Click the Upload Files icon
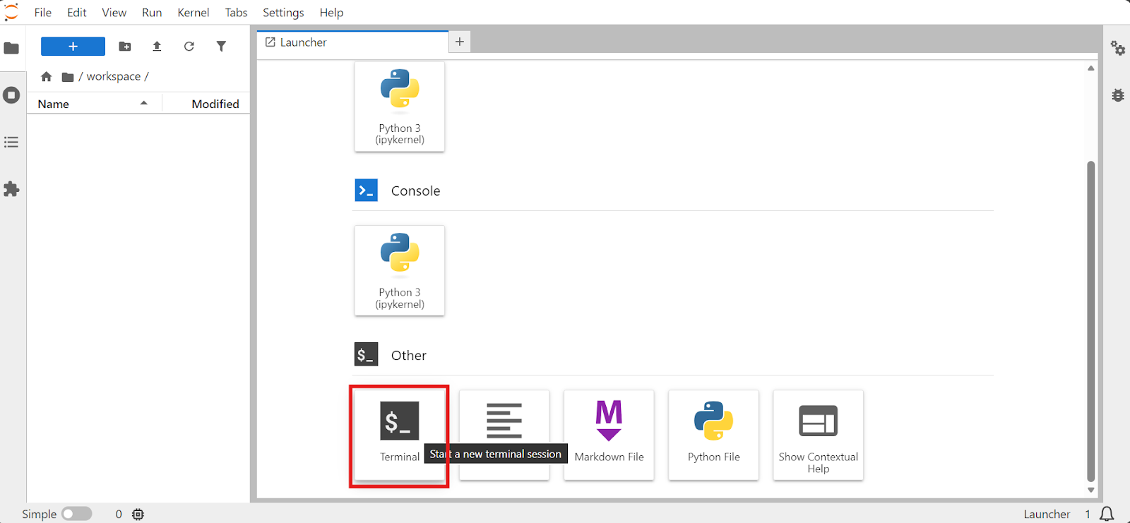The height and width of the screenshot is (523, 1130). 157,47
